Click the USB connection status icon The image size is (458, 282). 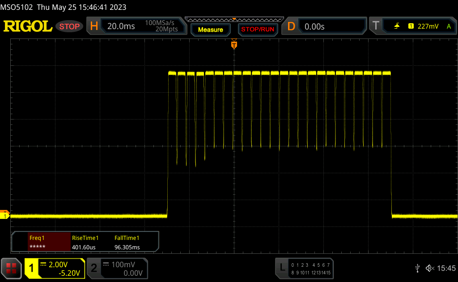click(417, 268)
